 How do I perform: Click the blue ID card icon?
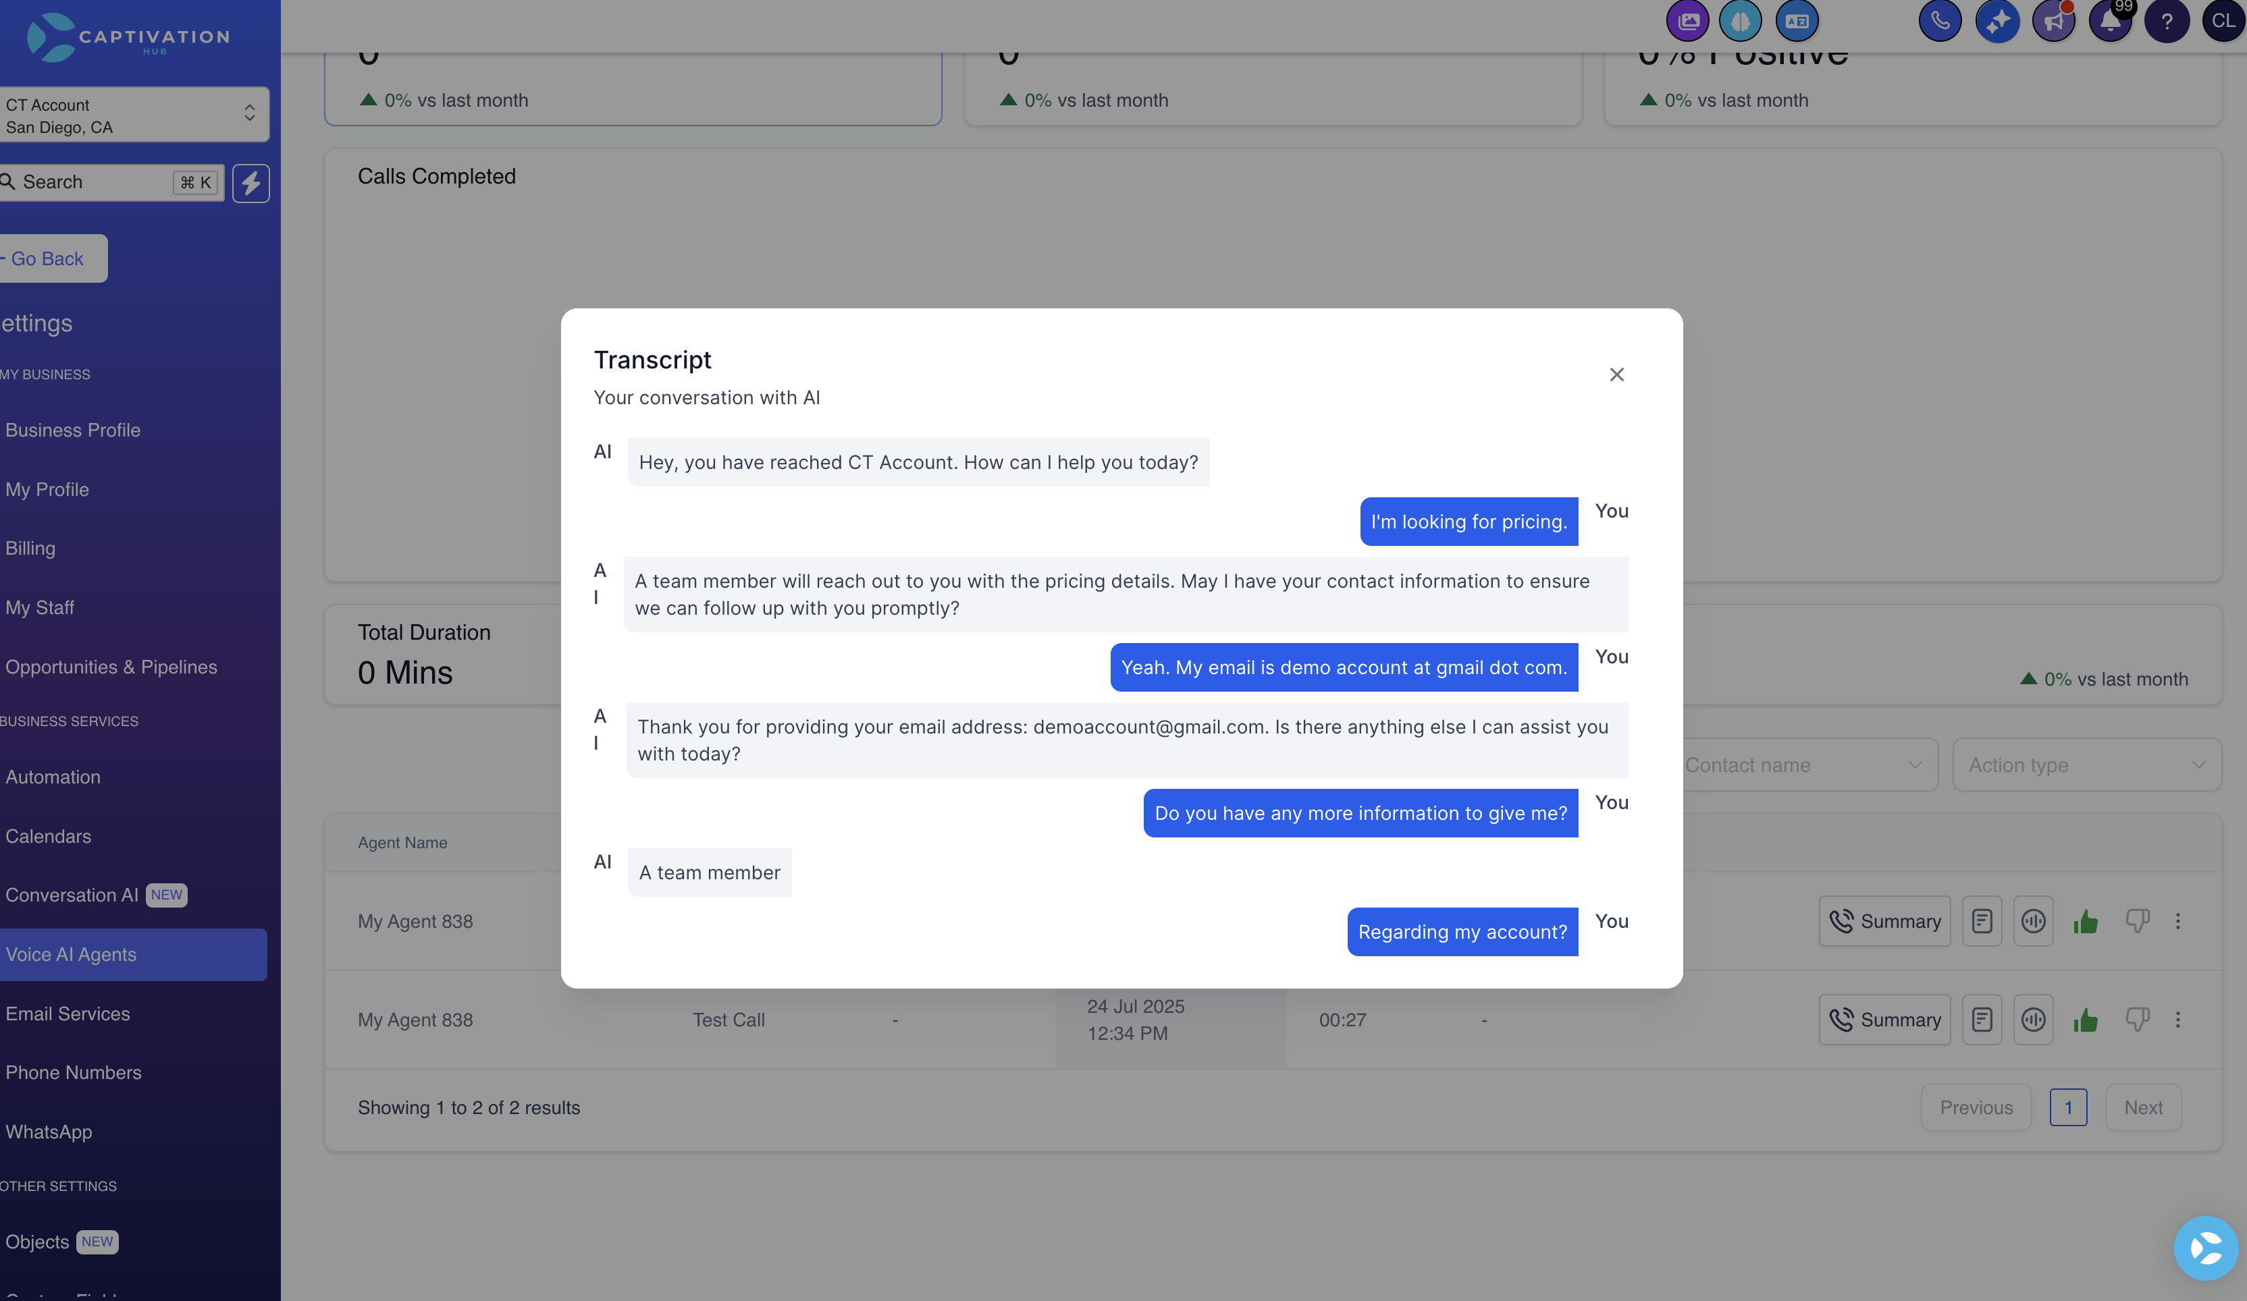click(1797, 22)
